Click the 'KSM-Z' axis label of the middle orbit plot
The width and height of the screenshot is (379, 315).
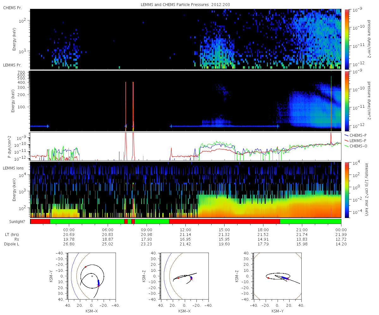(144, 276)
